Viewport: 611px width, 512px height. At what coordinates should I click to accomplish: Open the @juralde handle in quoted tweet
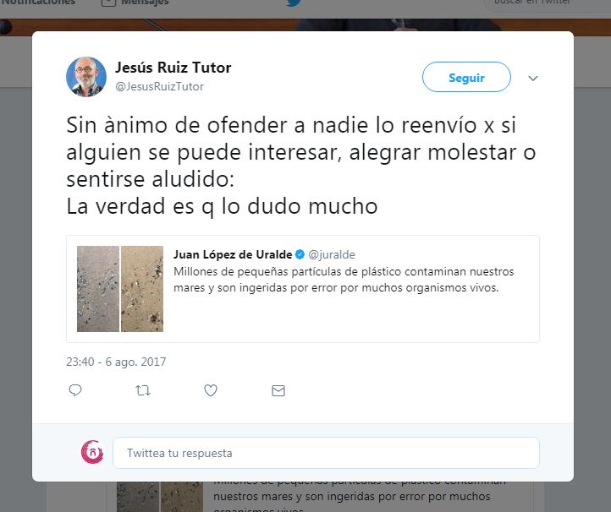click(x=332, y=254)
